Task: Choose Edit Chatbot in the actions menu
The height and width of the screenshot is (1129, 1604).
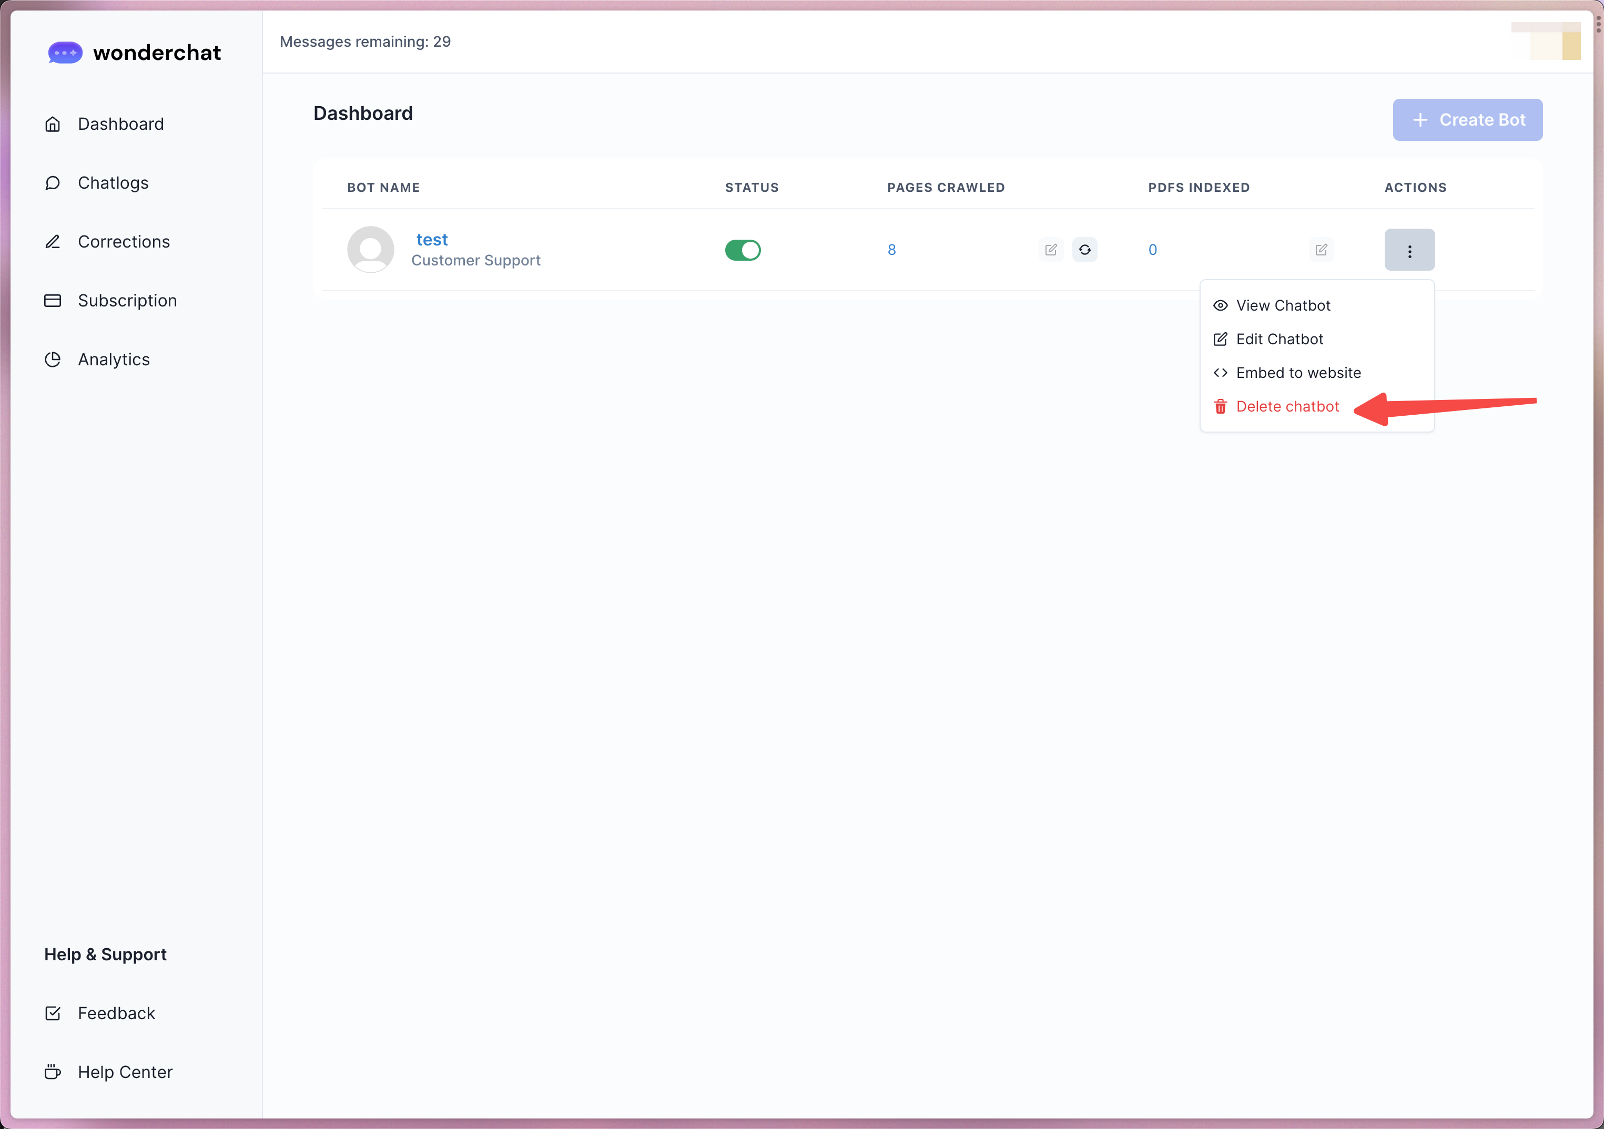Action: [1278, 340]
